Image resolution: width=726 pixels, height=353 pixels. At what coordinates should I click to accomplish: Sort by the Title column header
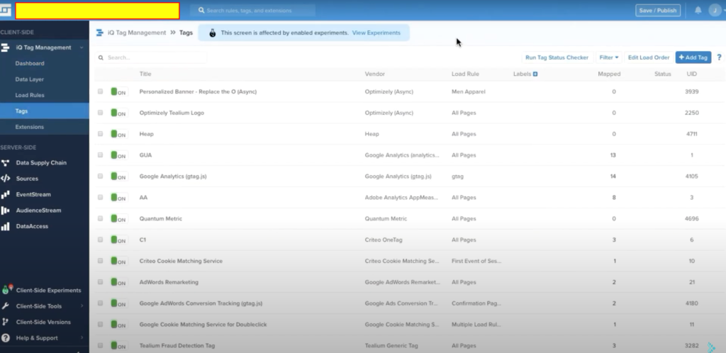click(x=145, y=74)
